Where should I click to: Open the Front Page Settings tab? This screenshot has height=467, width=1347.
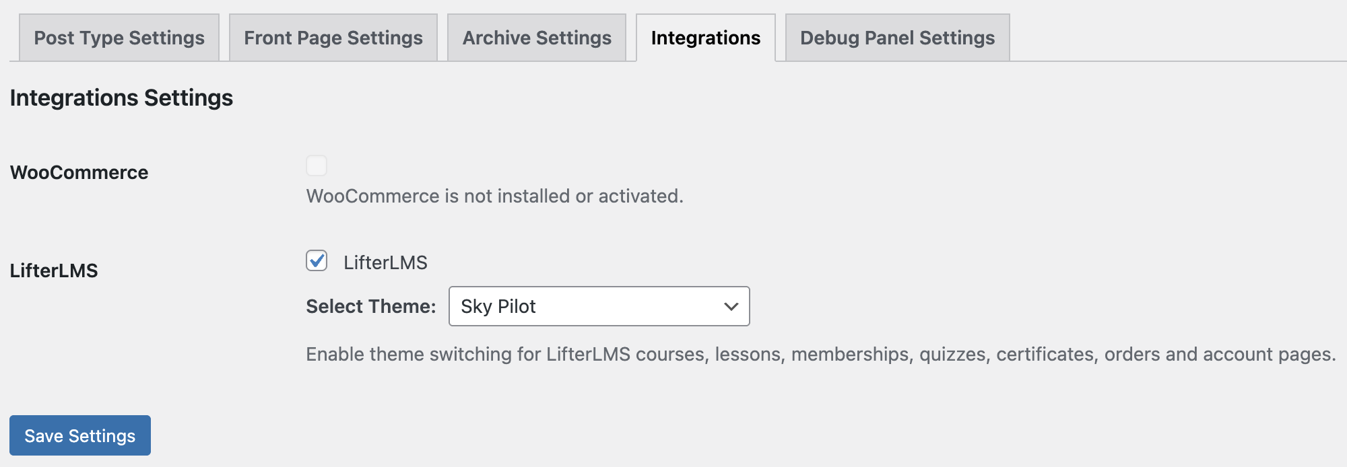pyautogui.click(x=333, y=38)
